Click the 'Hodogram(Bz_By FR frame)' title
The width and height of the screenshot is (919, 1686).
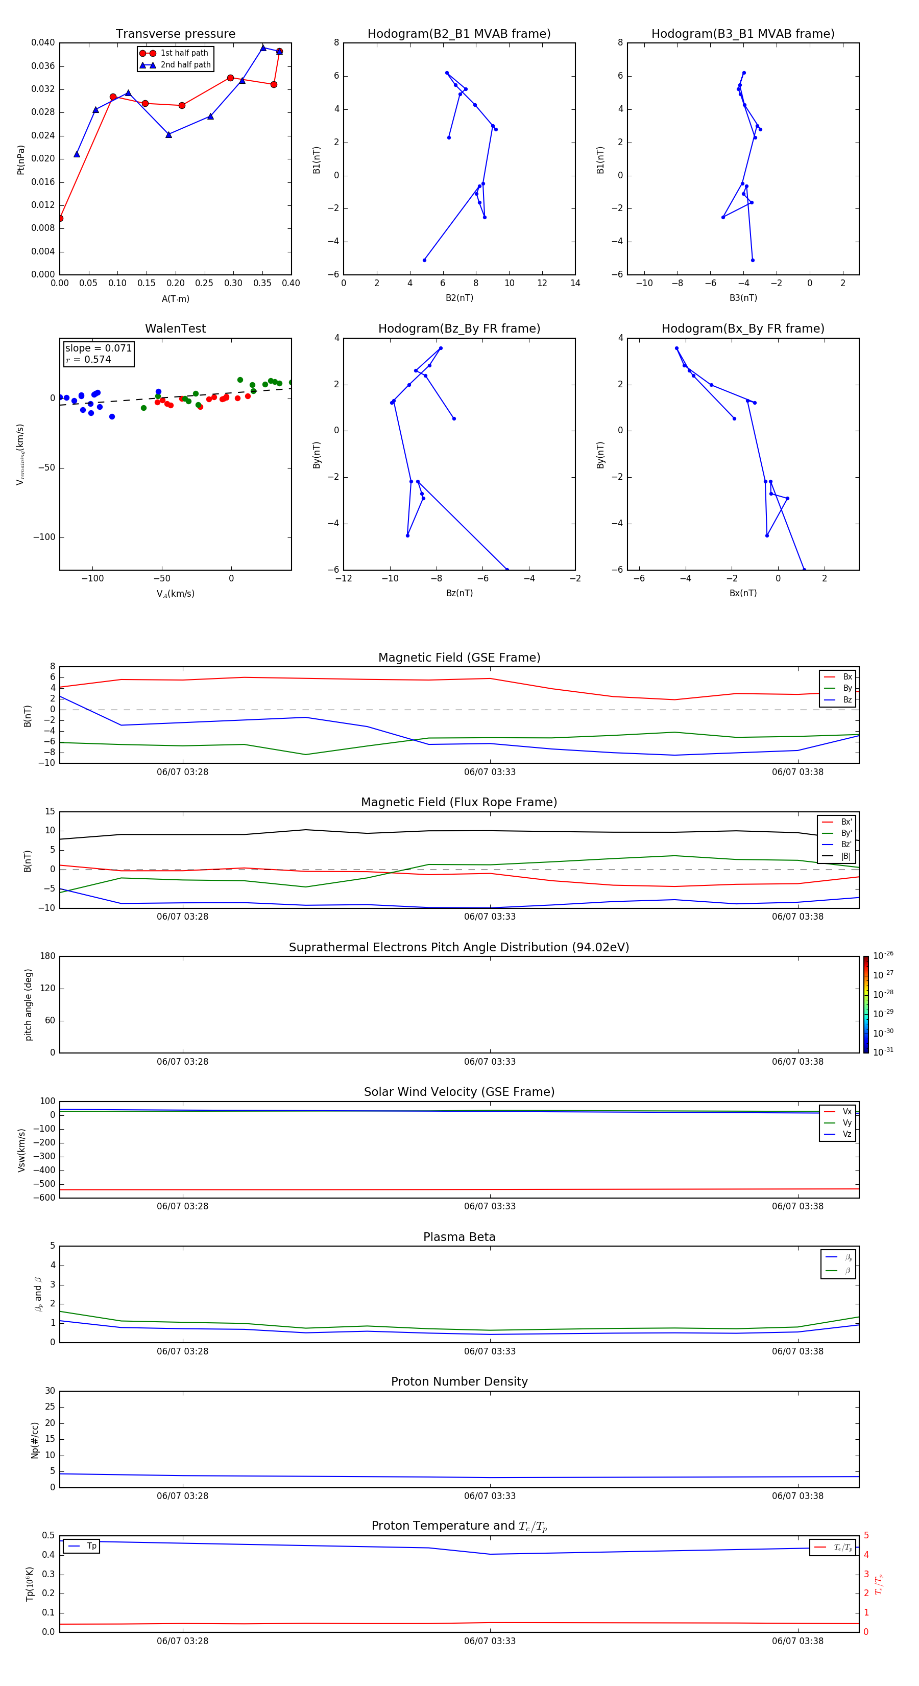[x=459, y=329]
